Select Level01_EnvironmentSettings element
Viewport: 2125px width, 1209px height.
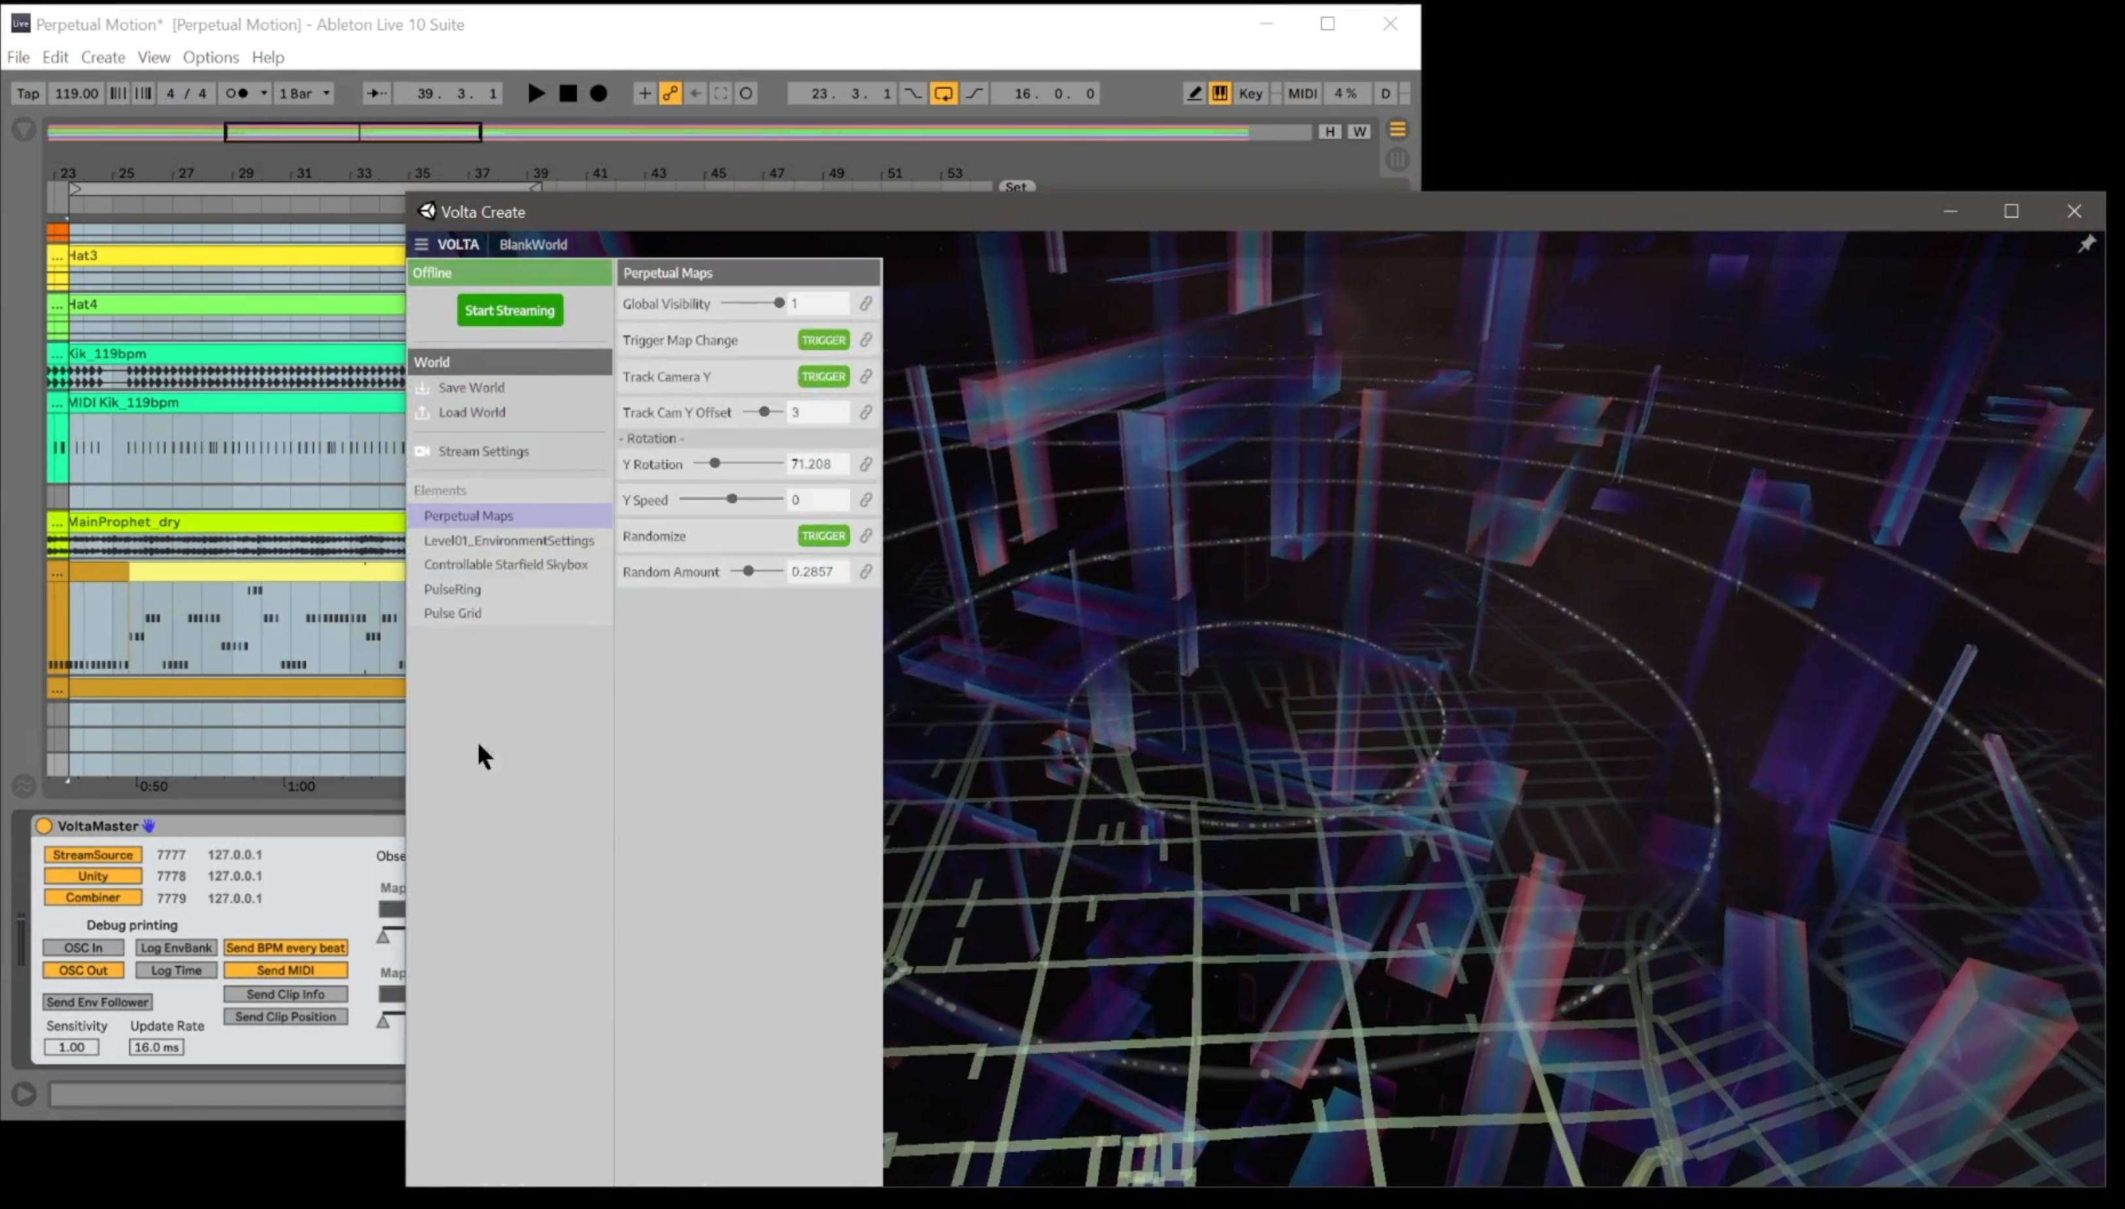[509, 541]
